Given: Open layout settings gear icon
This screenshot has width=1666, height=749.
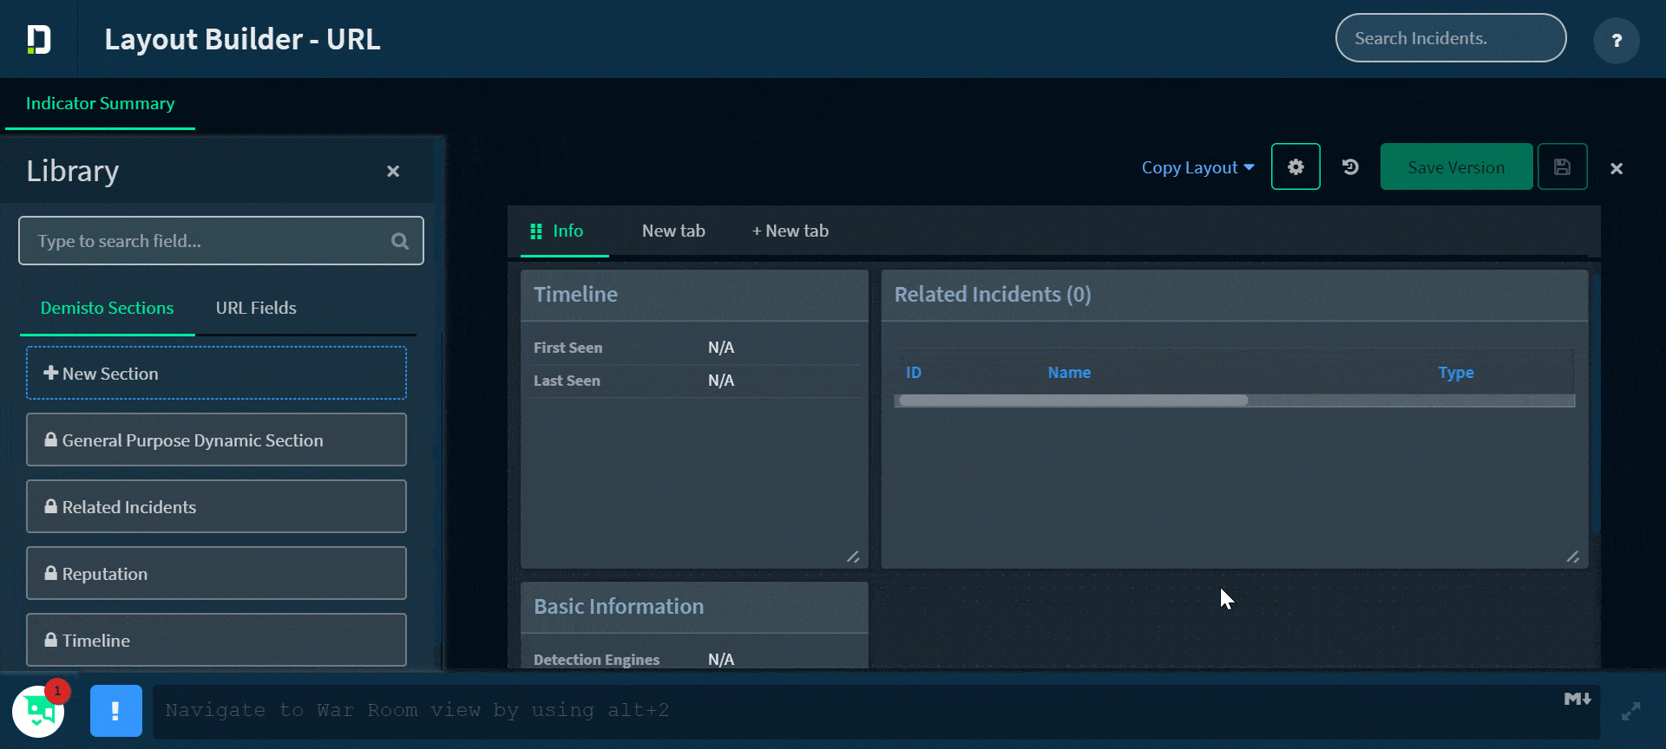Looking at the screenshot, I should 1295,166.
